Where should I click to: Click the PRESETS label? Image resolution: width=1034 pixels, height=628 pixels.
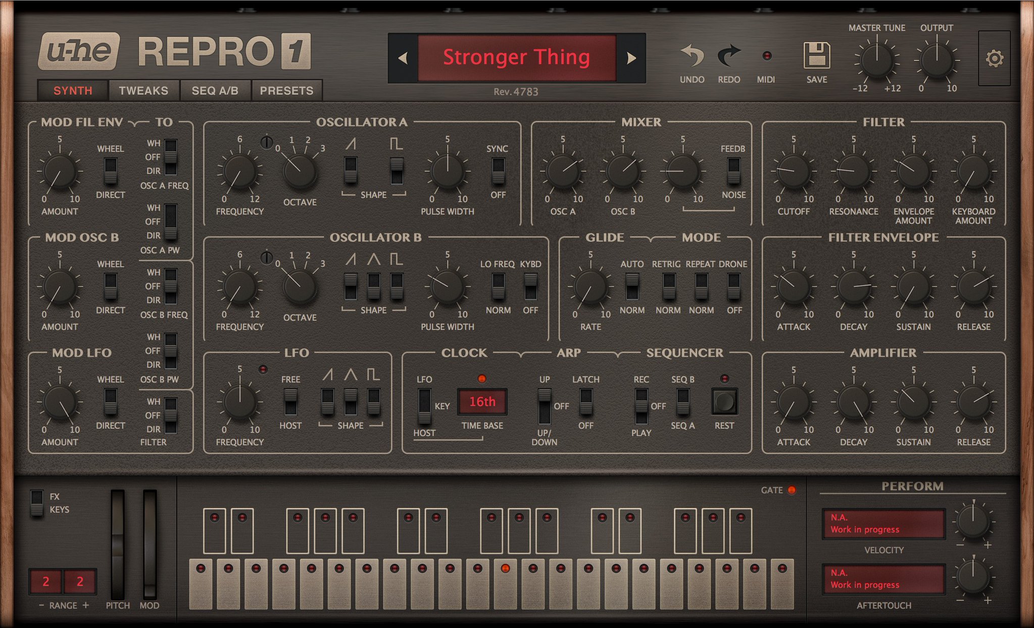286,91
